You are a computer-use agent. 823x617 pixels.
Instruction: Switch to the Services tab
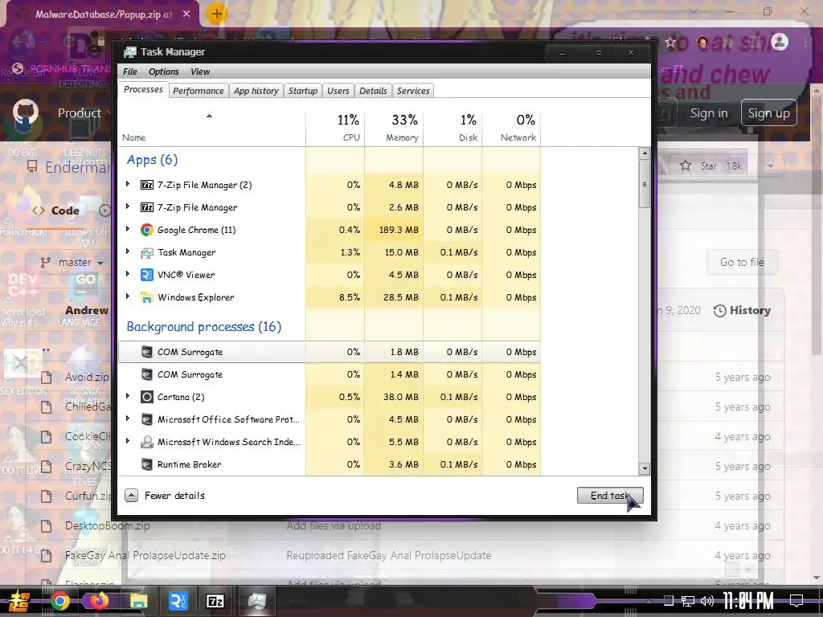click(412, 91)
